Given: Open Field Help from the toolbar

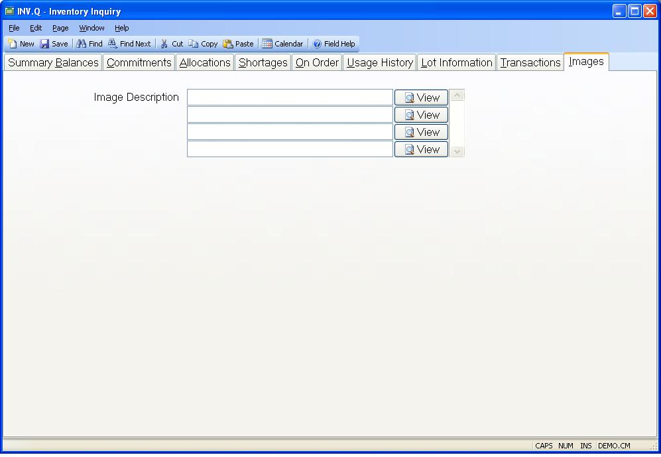Looking at the screenshot, I should [317, 44].
